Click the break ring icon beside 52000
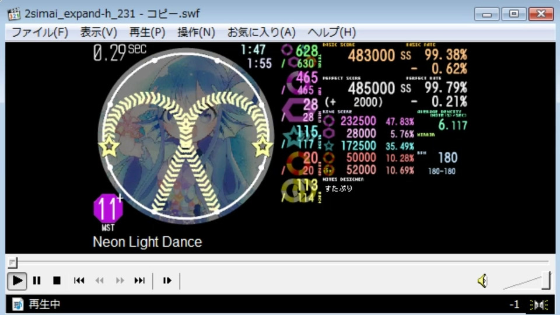Image resolution: width=560 pixels, height=315 pixels. coord(329,170)
